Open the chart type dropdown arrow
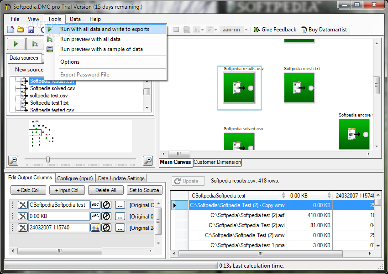The width and height of the screenshot is (388, 274). (202, 30)
